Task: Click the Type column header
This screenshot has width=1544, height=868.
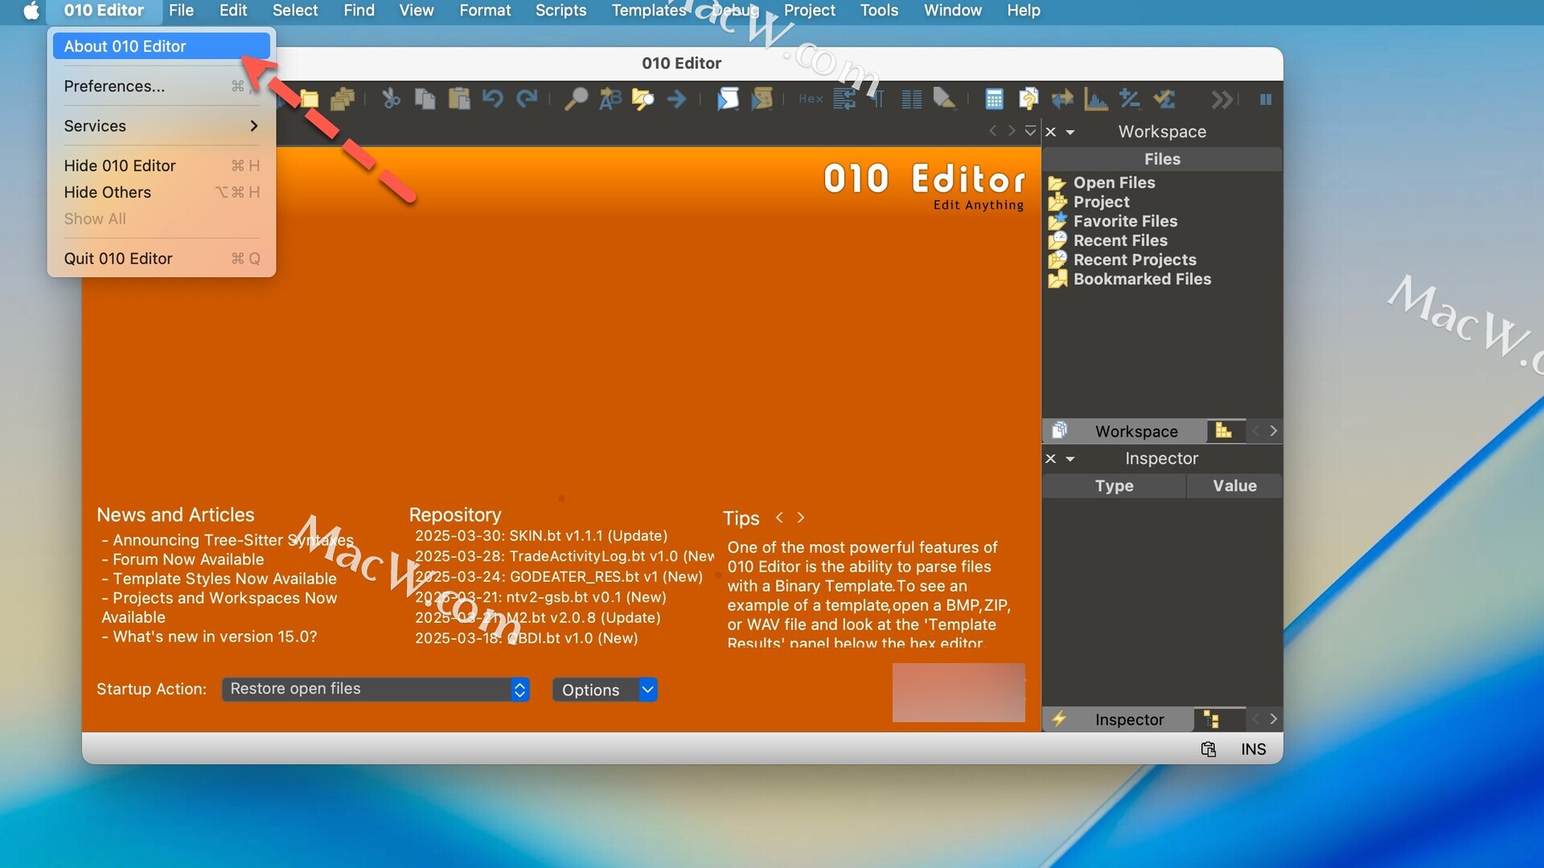Action: point(1114,485)
